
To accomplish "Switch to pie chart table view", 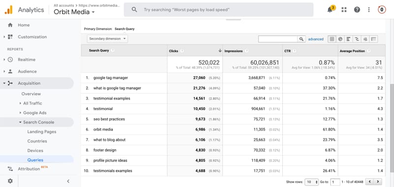I will tap(340, 39).
